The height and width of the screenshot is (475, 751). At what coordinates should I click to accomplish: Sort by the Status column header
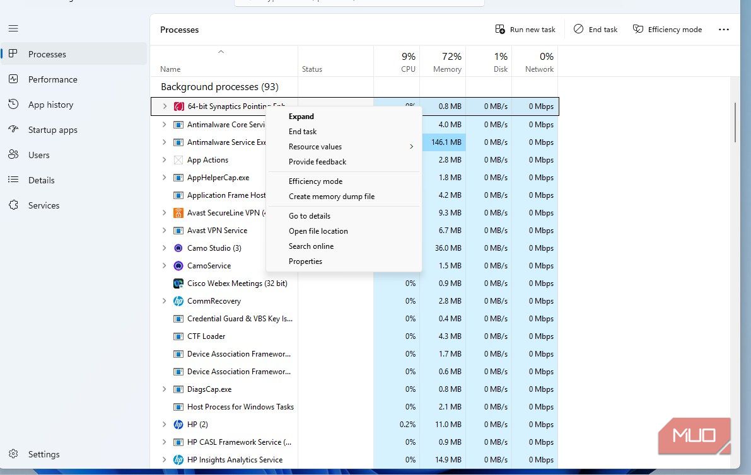tap(335, 61)
